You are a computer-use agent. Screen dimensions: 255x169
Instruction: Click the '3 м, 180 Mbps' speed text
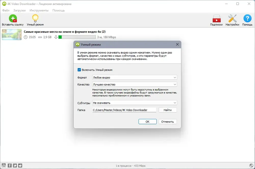click(x=107, y=37)
